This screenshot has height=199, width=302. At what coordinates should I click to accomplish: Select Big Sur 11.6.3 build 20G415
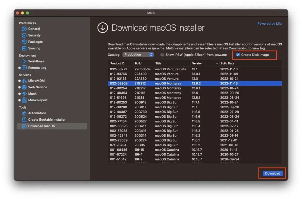coord(195,131)
